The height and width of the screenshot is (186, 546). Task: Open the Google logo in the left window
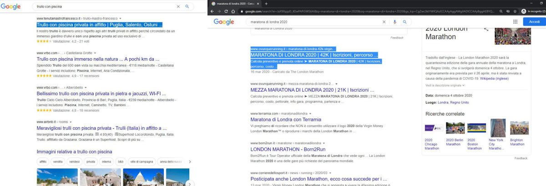coord(10,7)
